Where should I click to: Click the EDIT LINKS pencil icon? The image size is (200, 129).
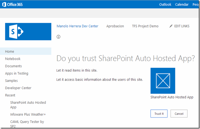pyautogui.click(x=171, y=26)
